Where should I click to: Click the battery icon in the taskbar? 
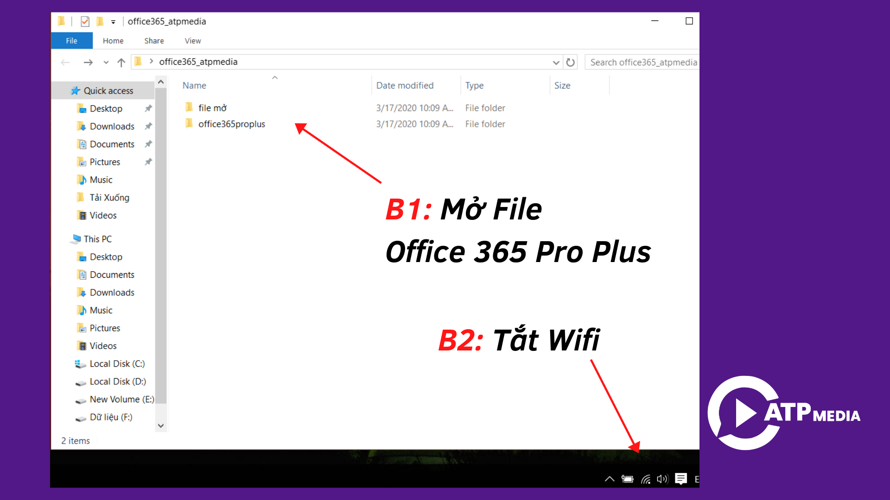pyautogui.click(x=628, y=479)
